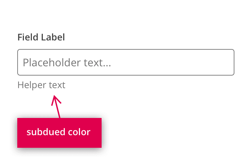Click the word "Field" in the bold label
251x165 pixels.
[28, 37]
